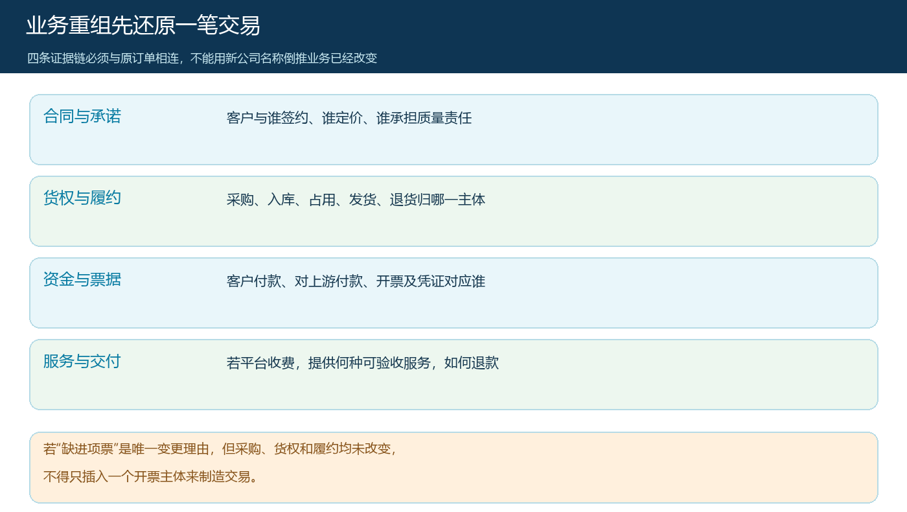Select the subtitle starting with 四条证据链必须与原订单相连
This screenshot has width=907, height=512.
coord(201,58)
